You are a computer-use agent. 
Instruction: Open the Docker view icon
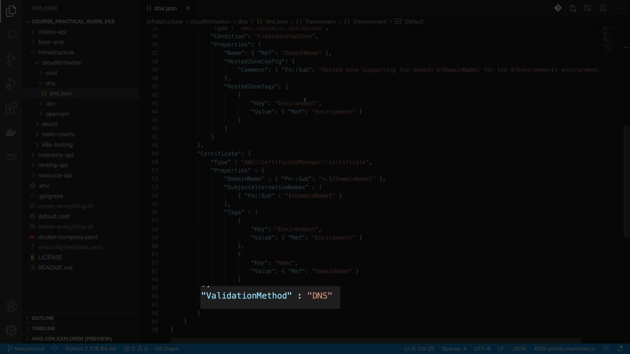coord(11,132)
